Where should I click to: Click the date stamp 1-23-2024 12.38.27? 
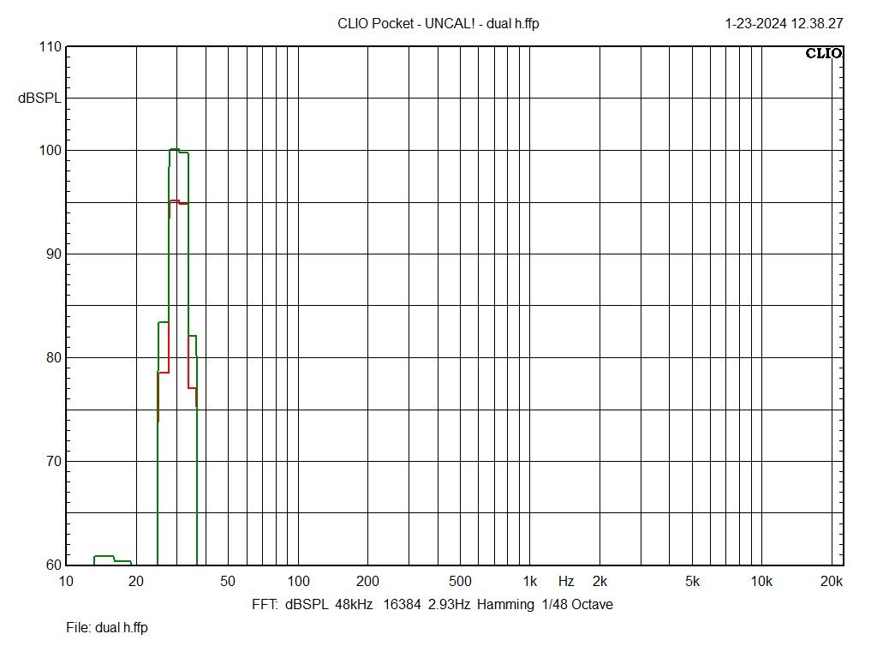tap(784, 23)
